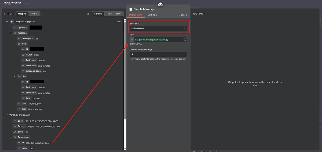
Task: Switch the input view to JSON
Action: [x=118, y=14]
